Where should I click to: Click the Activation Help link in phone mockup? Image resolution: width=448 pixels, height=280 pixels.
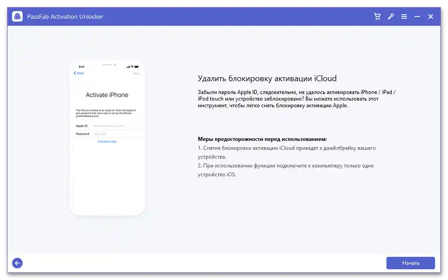click(x=107, y=142)
